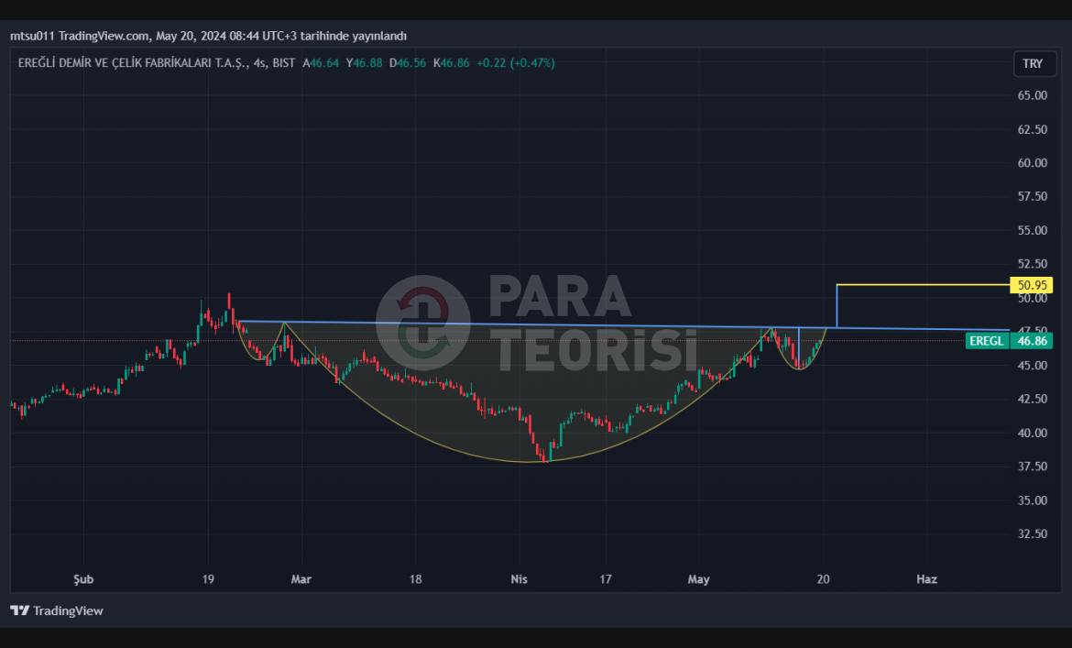Click the TradingView logo at bottom left
Screen dimensions: 1072x648
pos(57,610)
